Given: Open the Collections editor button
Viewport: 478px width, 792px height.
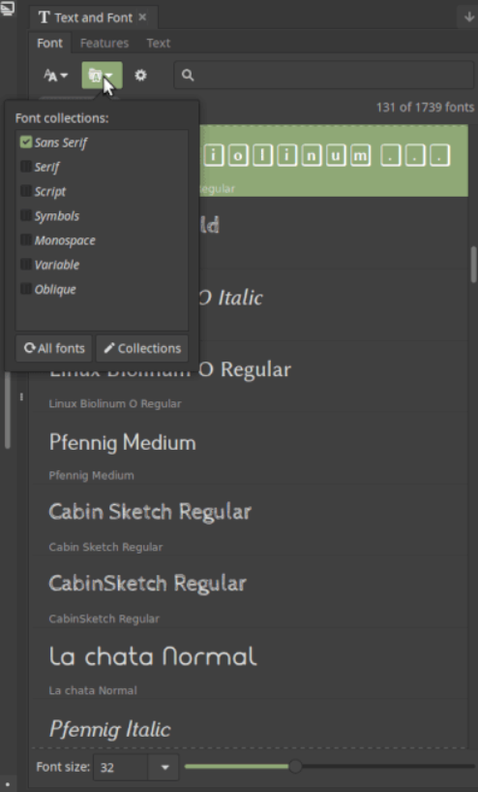Looking at the screenshot, I should click(x=142, y=348).
